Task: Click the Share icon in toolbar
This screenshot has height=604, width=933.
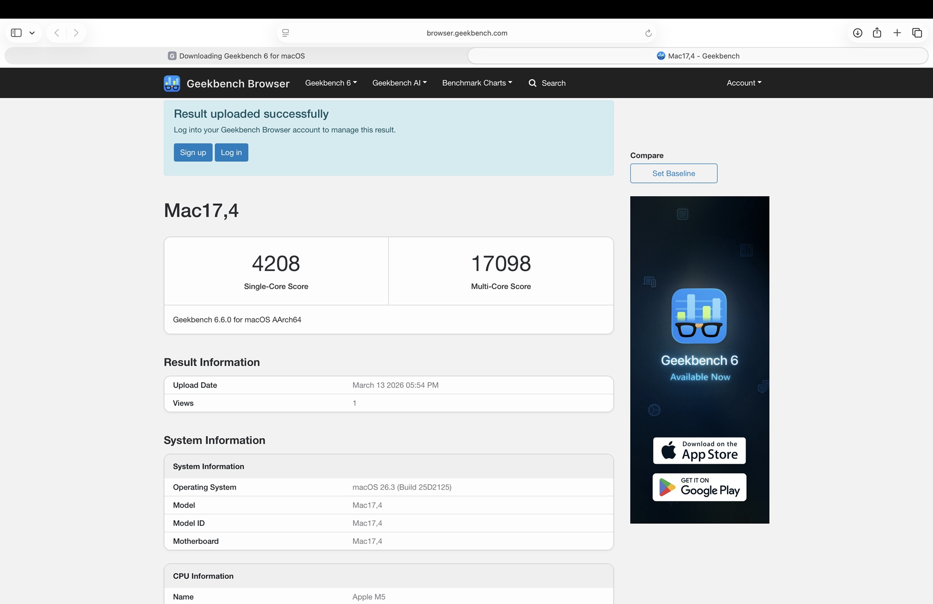Action: coord(877,33)
